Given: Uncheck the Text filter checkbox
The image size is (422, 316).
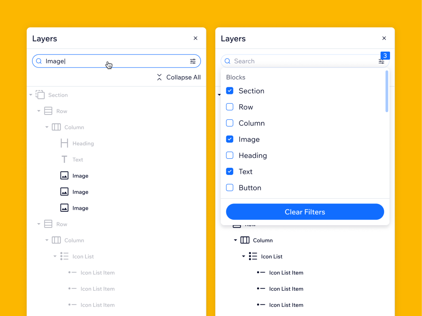Looking at the screenshot, I should pyautogui.click(x=229, y=171).
